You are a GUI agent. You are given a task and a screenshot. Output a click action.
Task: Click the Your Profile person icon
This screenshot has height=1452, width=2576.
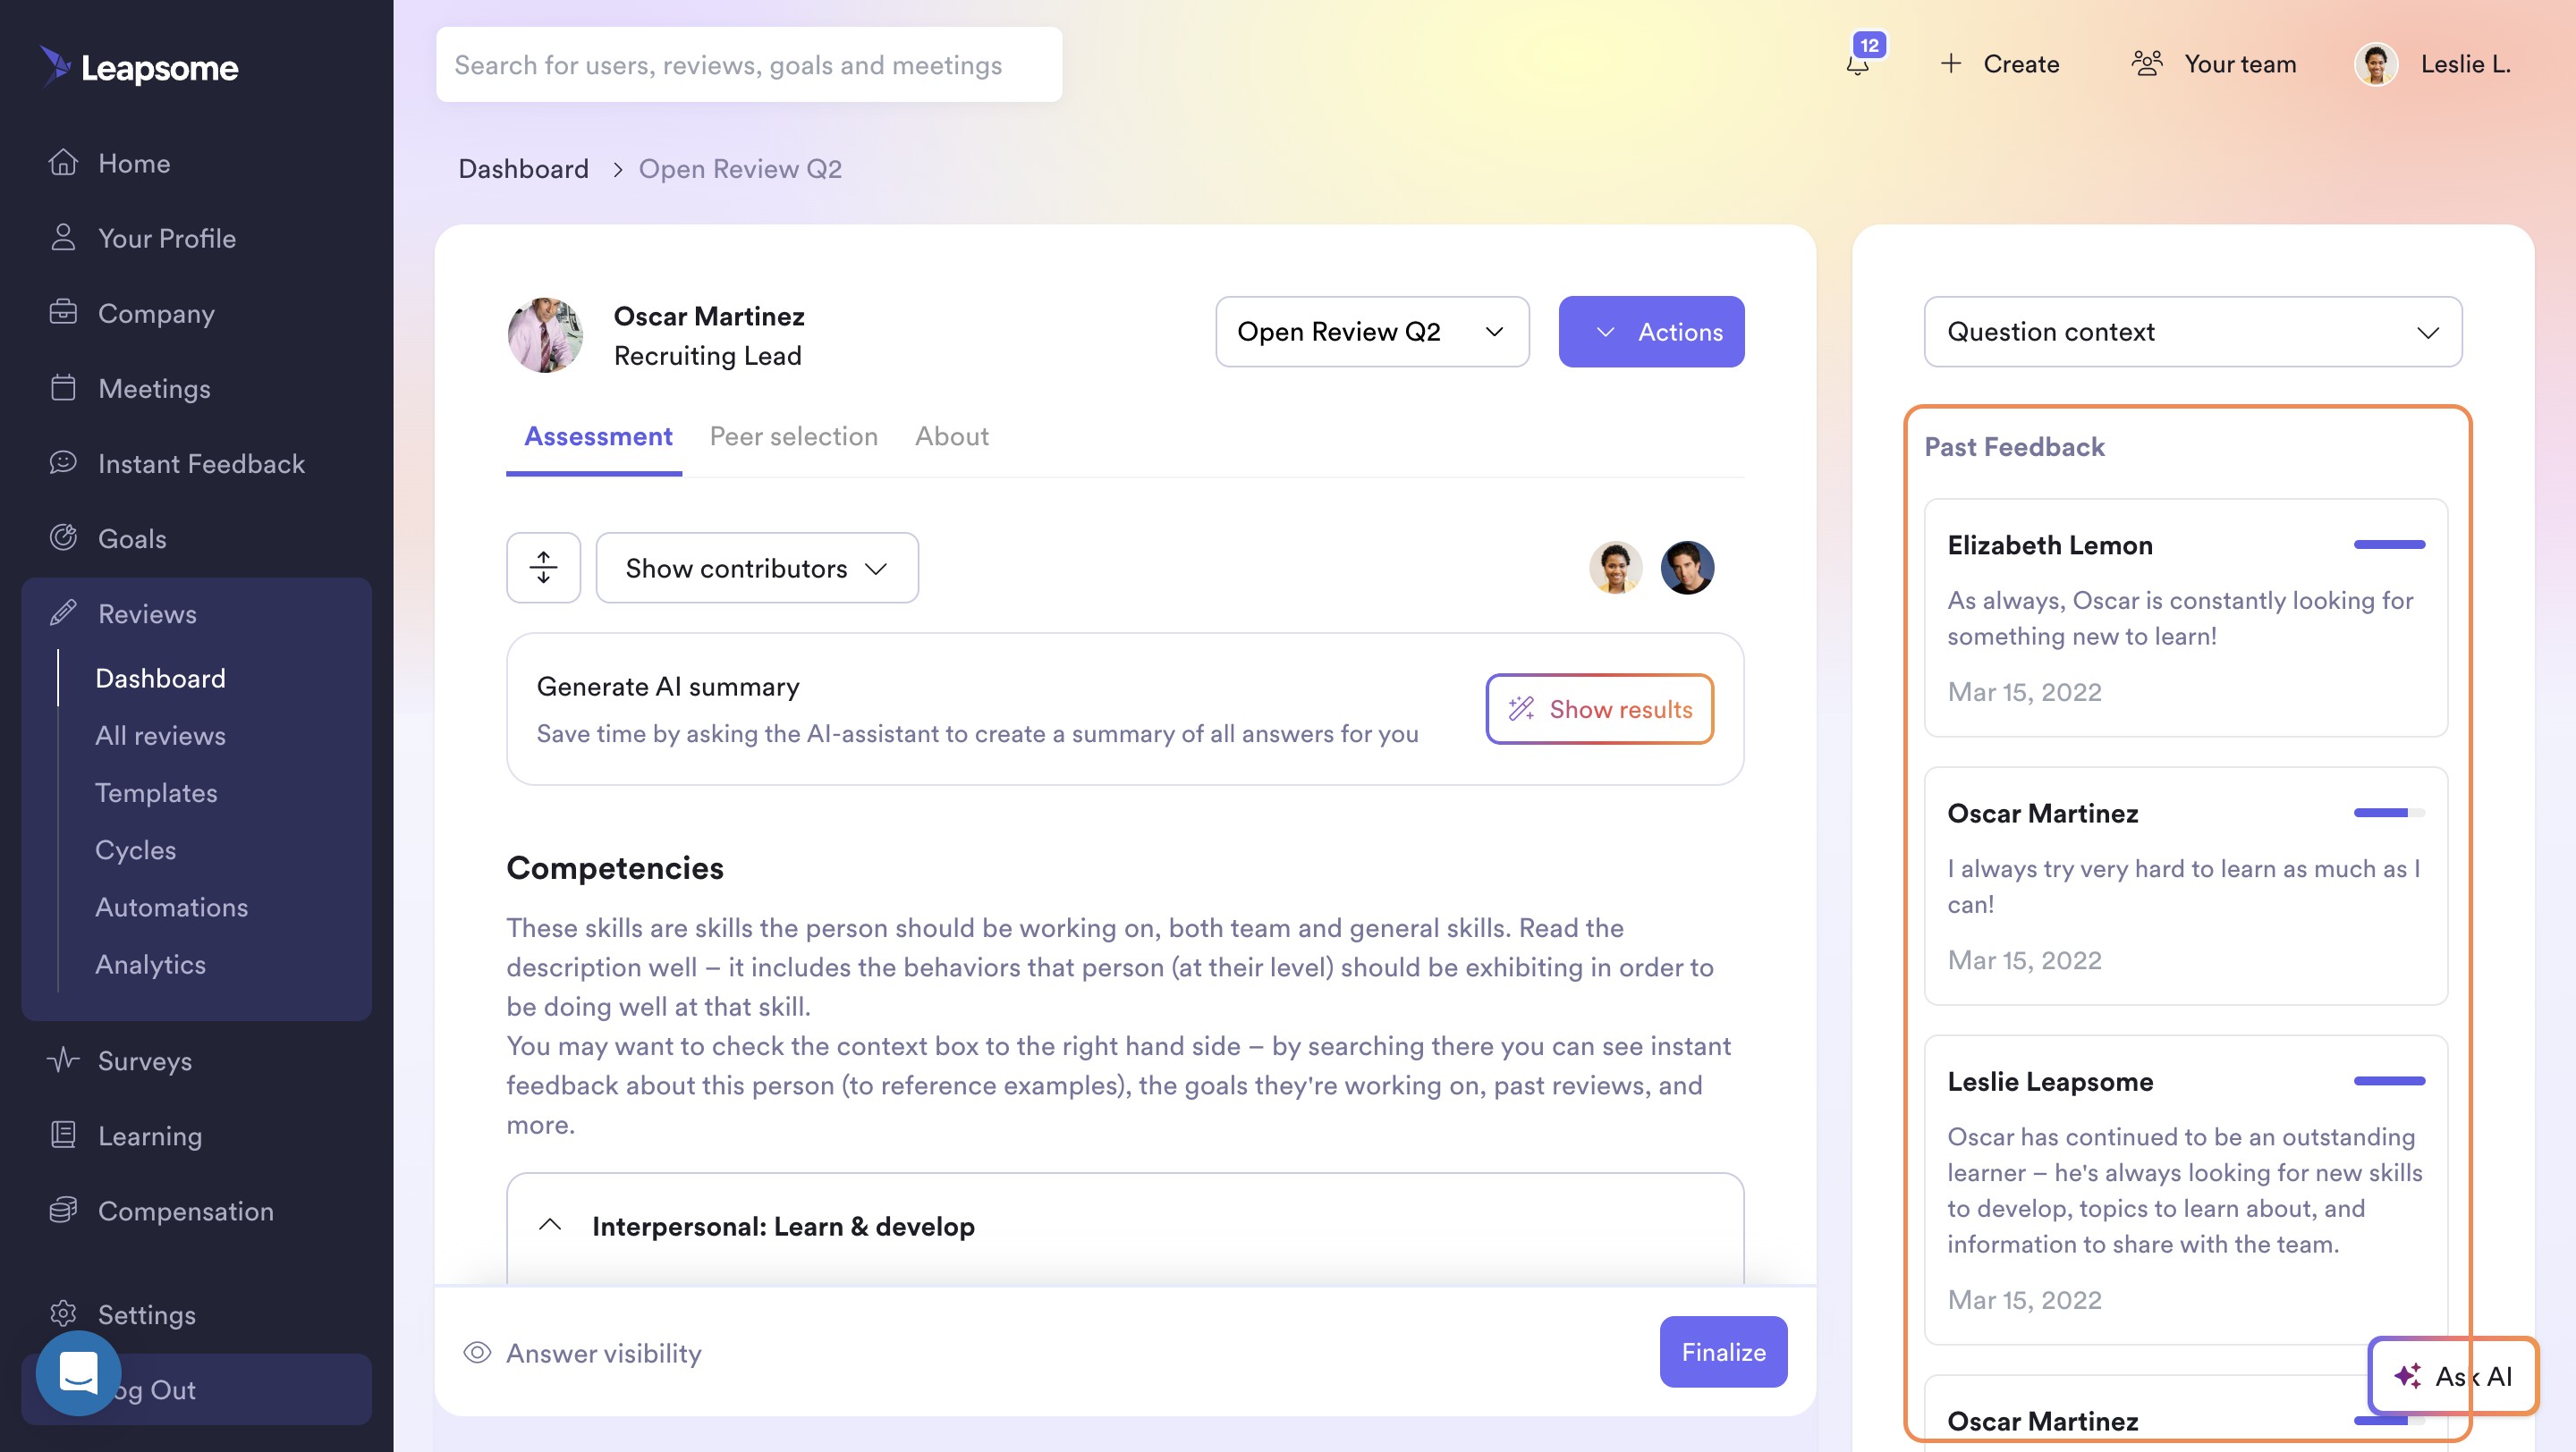pos(63,237)
